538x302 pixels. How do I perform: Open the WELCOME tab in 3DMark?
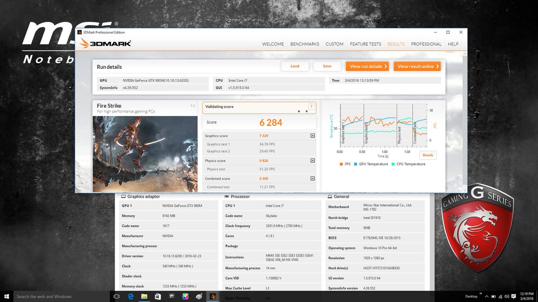click(273, 44)
